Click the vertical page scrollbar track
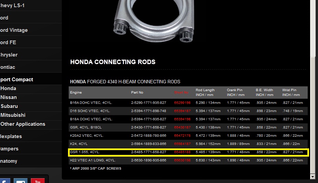Viewport: 318px width, 183px height. [x=313, y=115]
